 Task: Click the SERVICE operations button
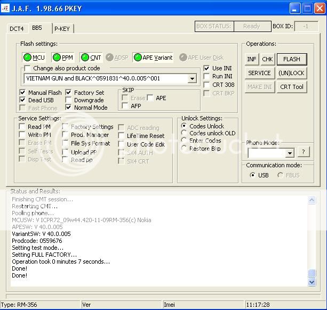(259, 73)
